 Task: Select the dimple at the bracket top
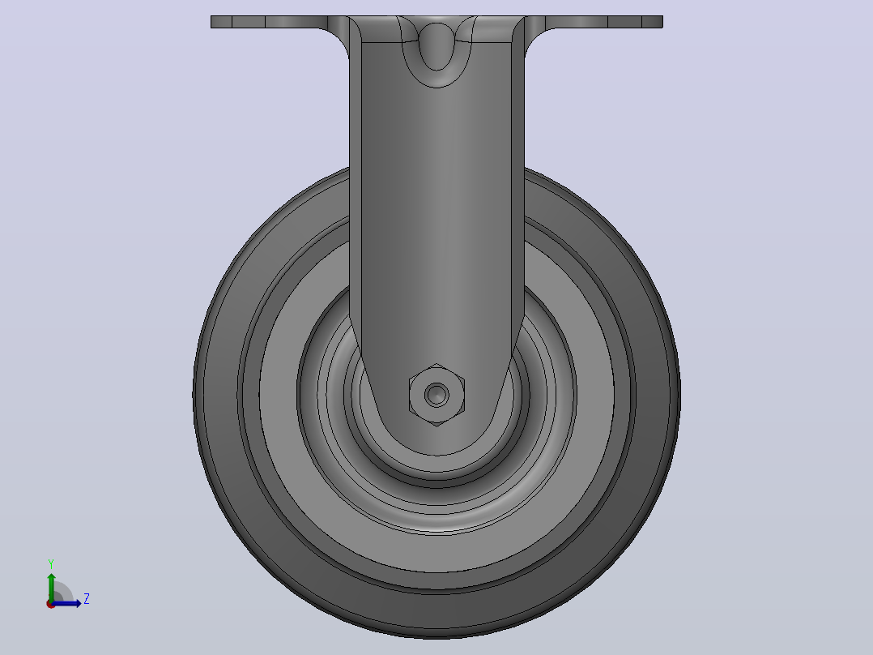coord(436,47)
